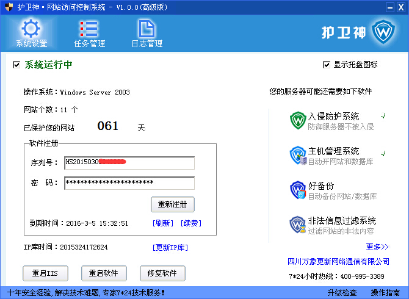The height and width of the screenshot is (299, 409).
Task: Minimize the 护卫神 window
Action: point(390,7)
